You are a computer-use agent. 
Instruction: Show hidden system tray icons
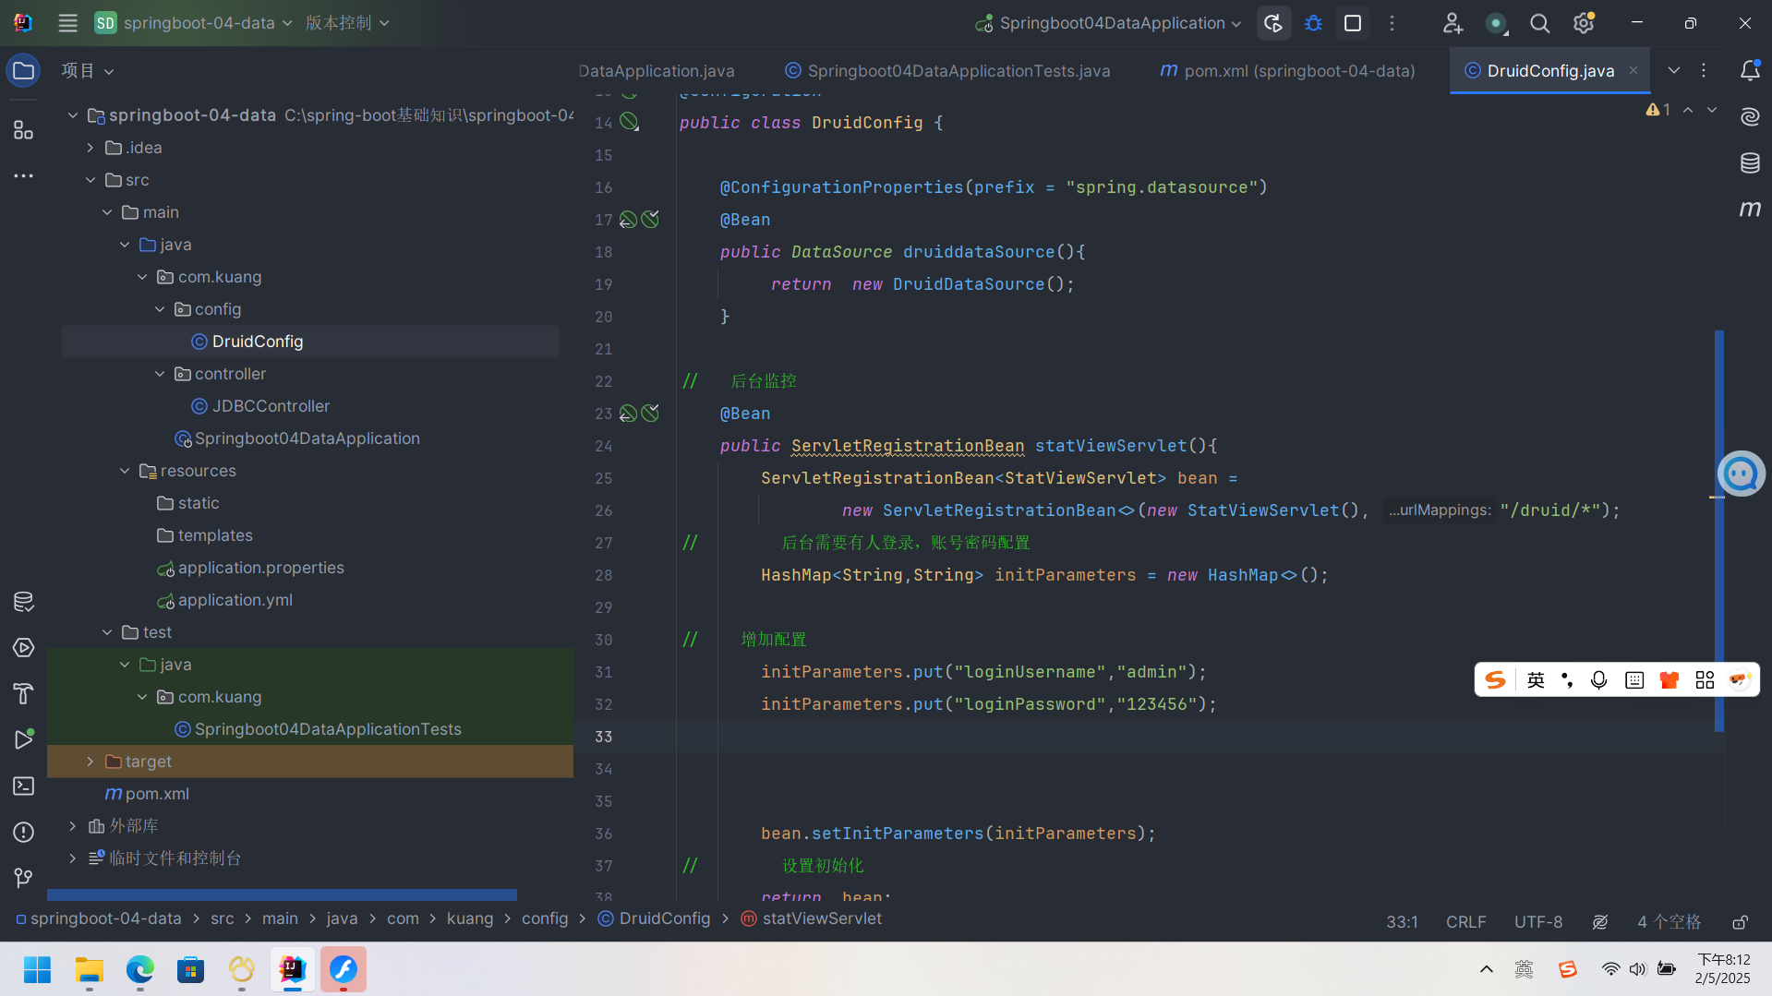pyautogui.click(x=1487, y=969)
